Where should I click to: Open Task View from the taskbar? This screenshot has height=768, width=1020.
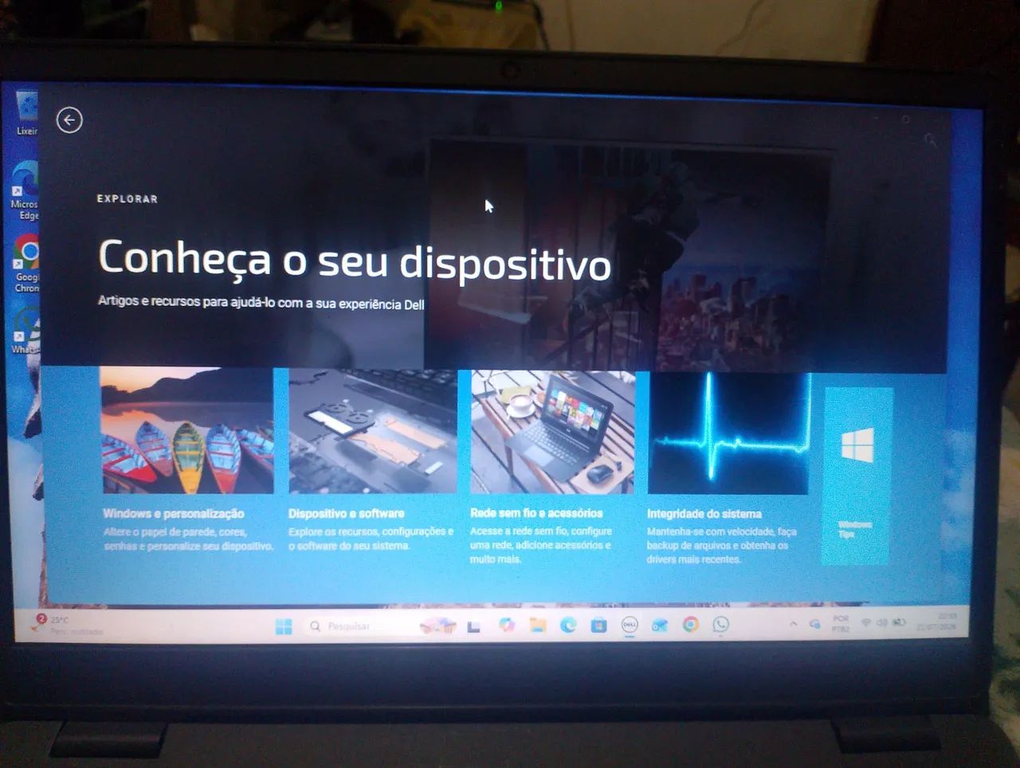pyautogui.click(x=474, y=627)
